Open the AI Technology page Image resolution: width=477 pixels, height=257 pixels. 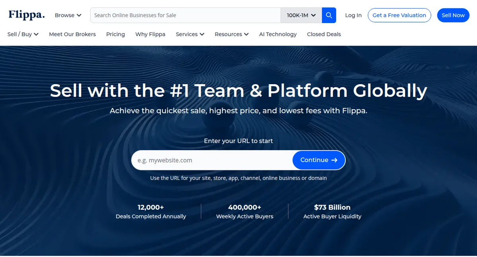coord(278,34)
